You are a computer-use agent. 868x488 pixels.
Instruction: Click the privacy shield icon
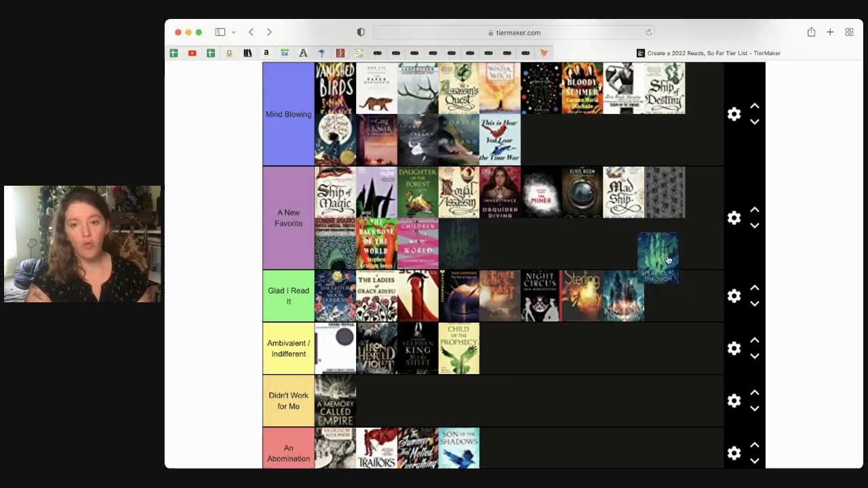coord(361,32)
